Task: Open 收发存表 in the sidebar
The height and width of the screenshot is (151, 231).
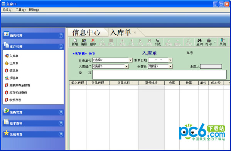Action: [13, 100]
